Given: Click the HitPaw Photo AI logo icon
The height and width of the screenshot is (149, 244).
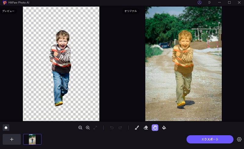Looking at the screenshot, I should pos(5,3).
